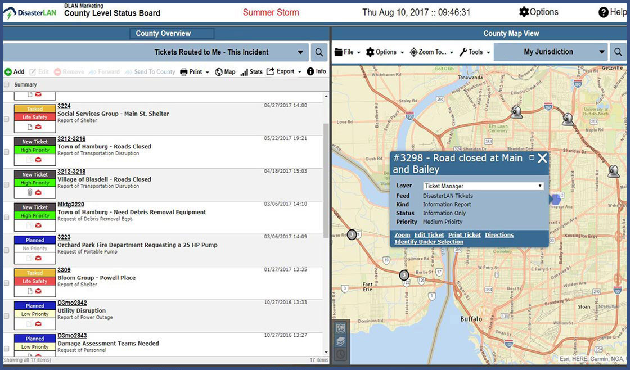The height and width of the screenshot is (370, 630).
Task: Click the webcam marker near Tonawanda
Action: (516, 111)
